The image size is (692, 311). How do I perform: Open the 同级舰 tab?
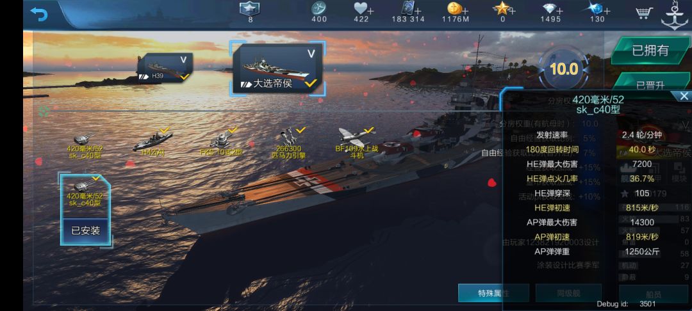[x=568, y=293]
